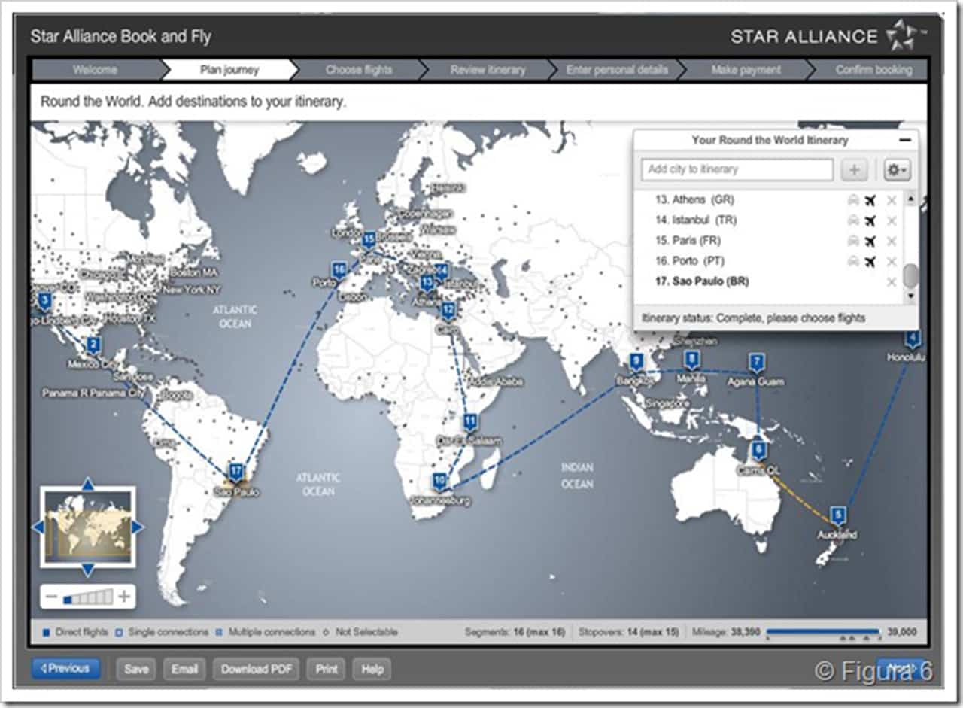The width and height of the screenshot is (963, 708).
Task: Click the map zoom level slider bar
Action: tap(87, 597)
